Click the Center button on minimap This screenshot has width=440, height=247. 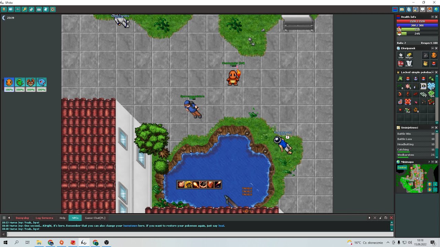pos(402,168)
